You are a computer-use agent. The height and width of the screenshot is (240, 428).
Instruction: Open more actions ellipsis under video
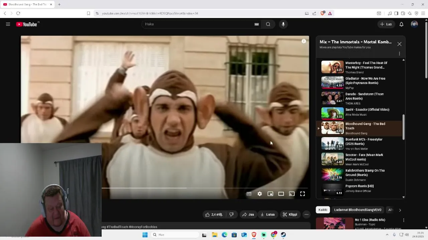pos(306,215)
